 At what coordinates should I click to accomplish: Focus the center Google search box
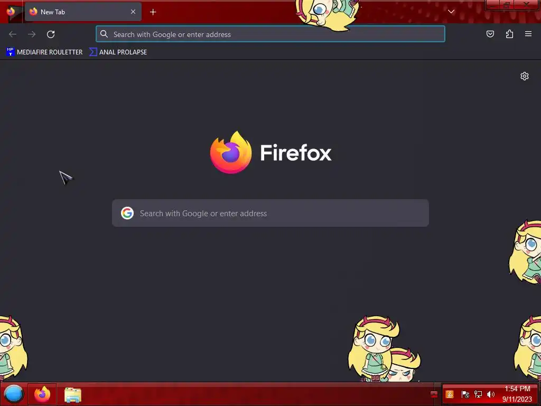(270, 213)
